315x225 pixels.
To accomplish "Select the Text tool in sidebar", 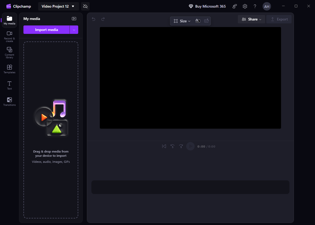I will 9,85.
